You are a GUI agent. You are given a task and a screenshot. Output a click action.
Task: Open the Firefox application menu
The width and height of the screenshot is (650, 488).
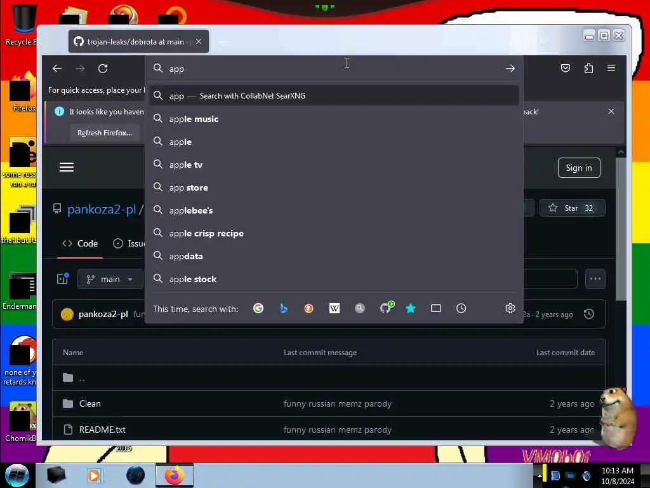(611, 68)
